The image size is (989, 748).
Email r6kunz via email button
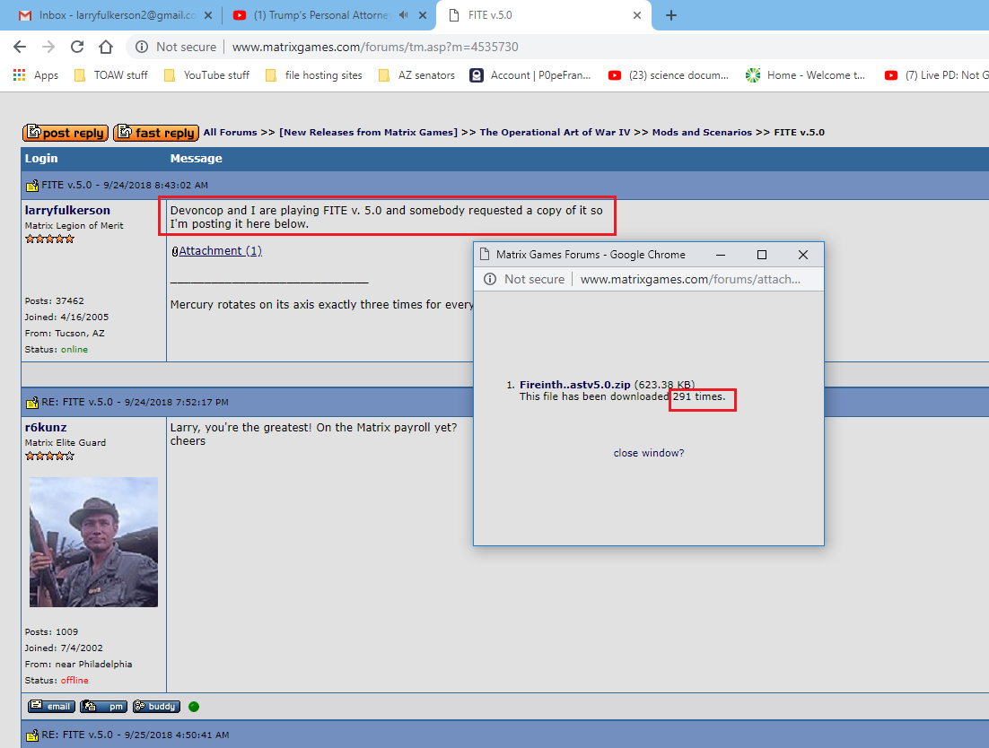(x=51, y=707)
